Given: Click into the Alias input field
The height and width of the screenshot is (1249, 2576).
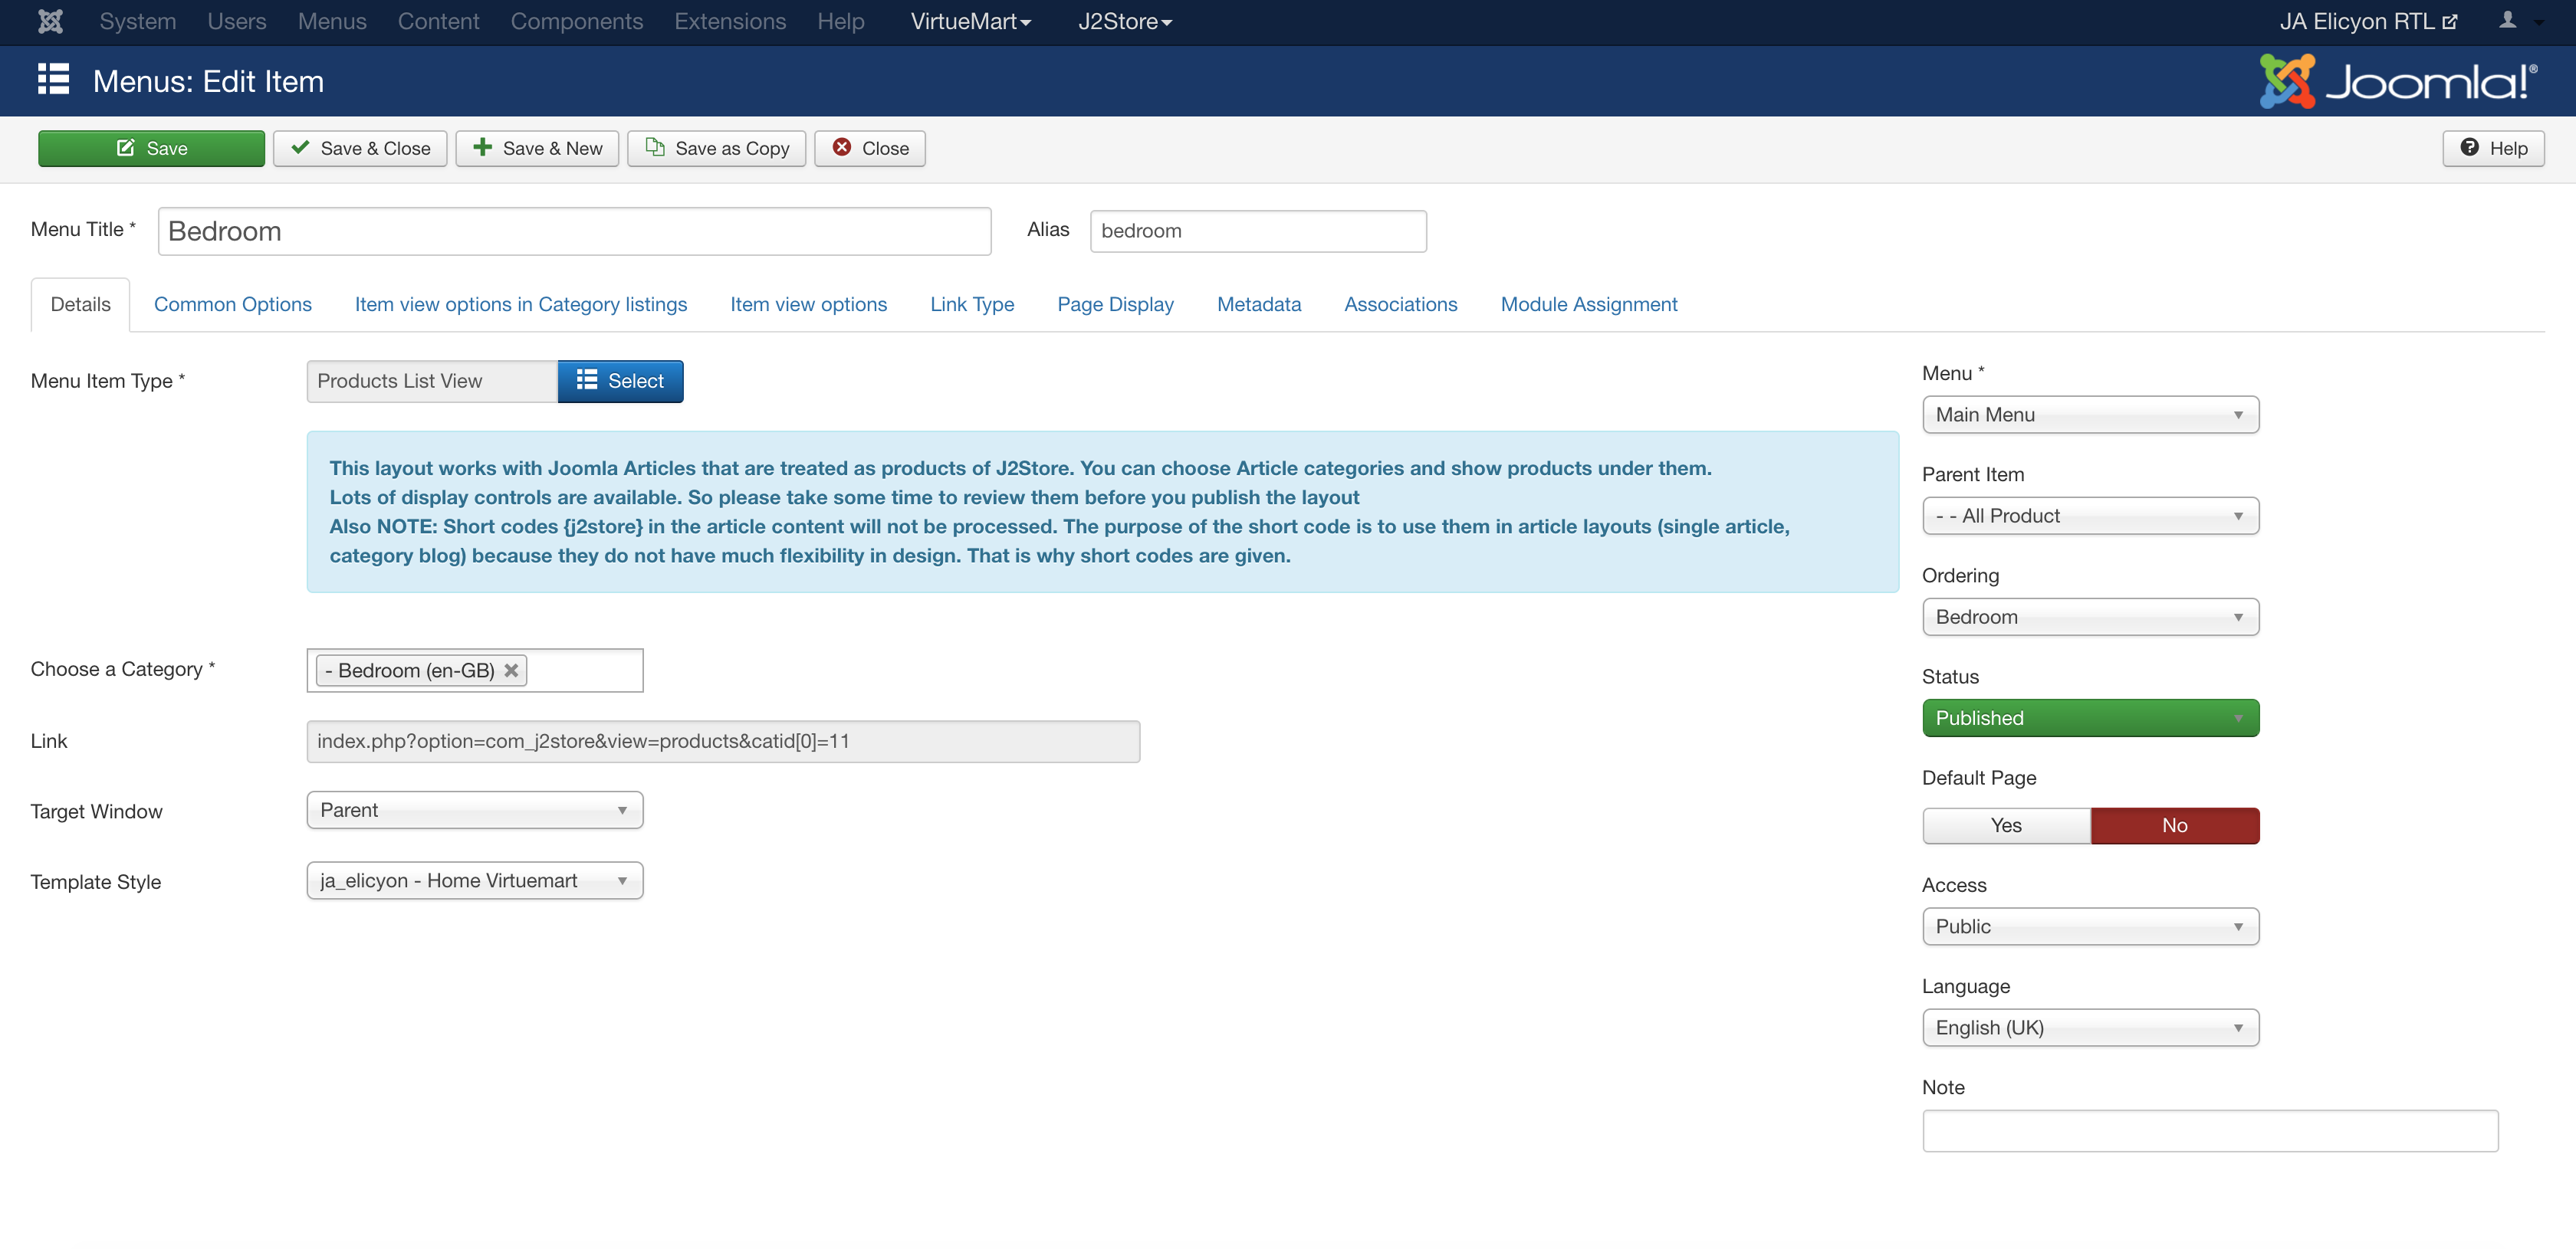Looking at the screenshot, I should click(1257, 231).
